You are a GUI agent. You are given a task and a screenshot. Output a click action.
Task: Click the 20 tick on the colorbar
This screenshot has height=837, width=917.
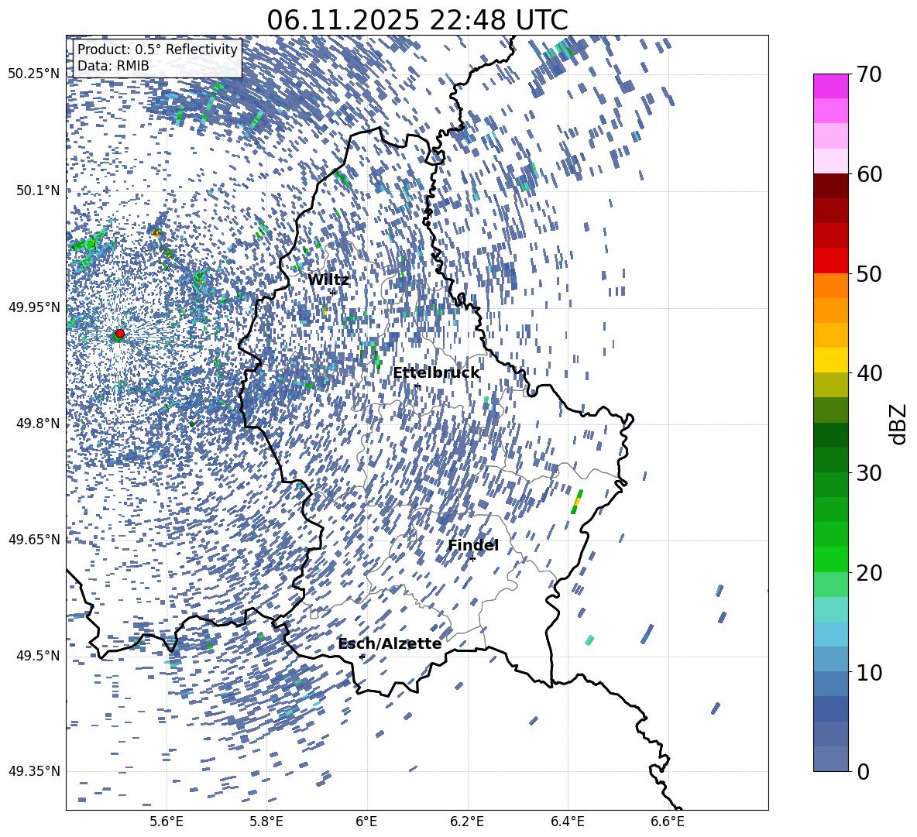pyautogui.click(x=869, y=572)
